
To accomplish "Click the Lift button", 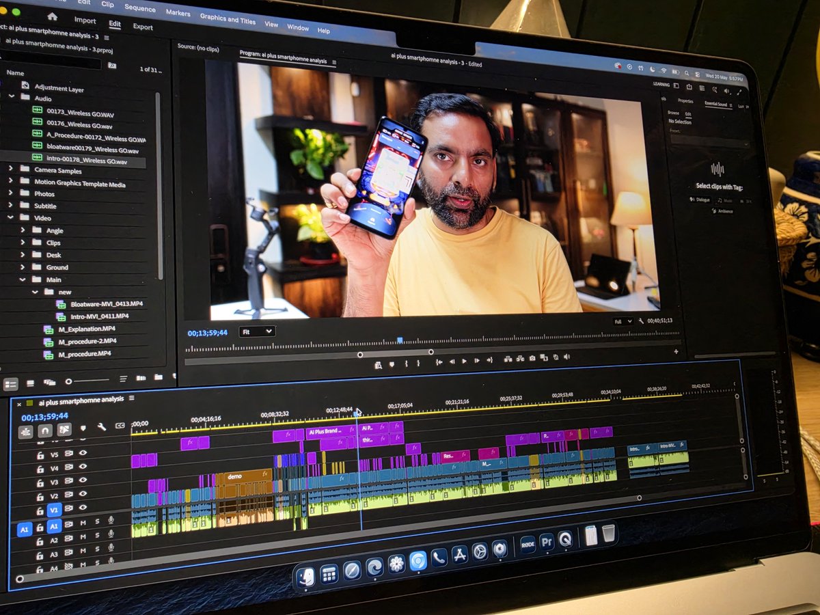I will pyautogui.click(x=509, y=358).
